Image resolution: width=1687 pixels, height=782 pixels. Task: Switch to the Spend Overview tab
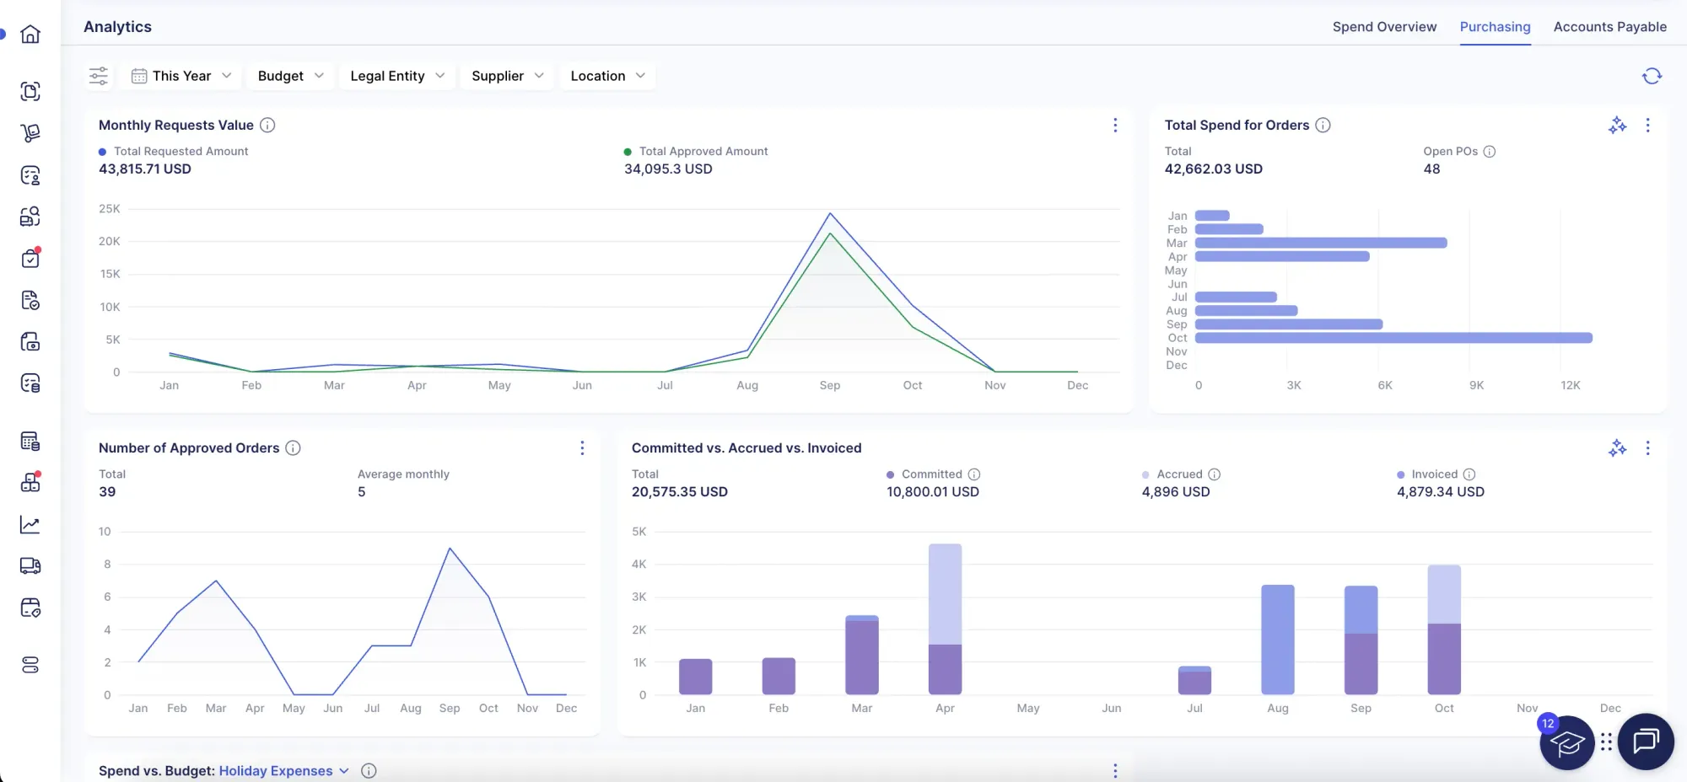(x=1384, y=27)
